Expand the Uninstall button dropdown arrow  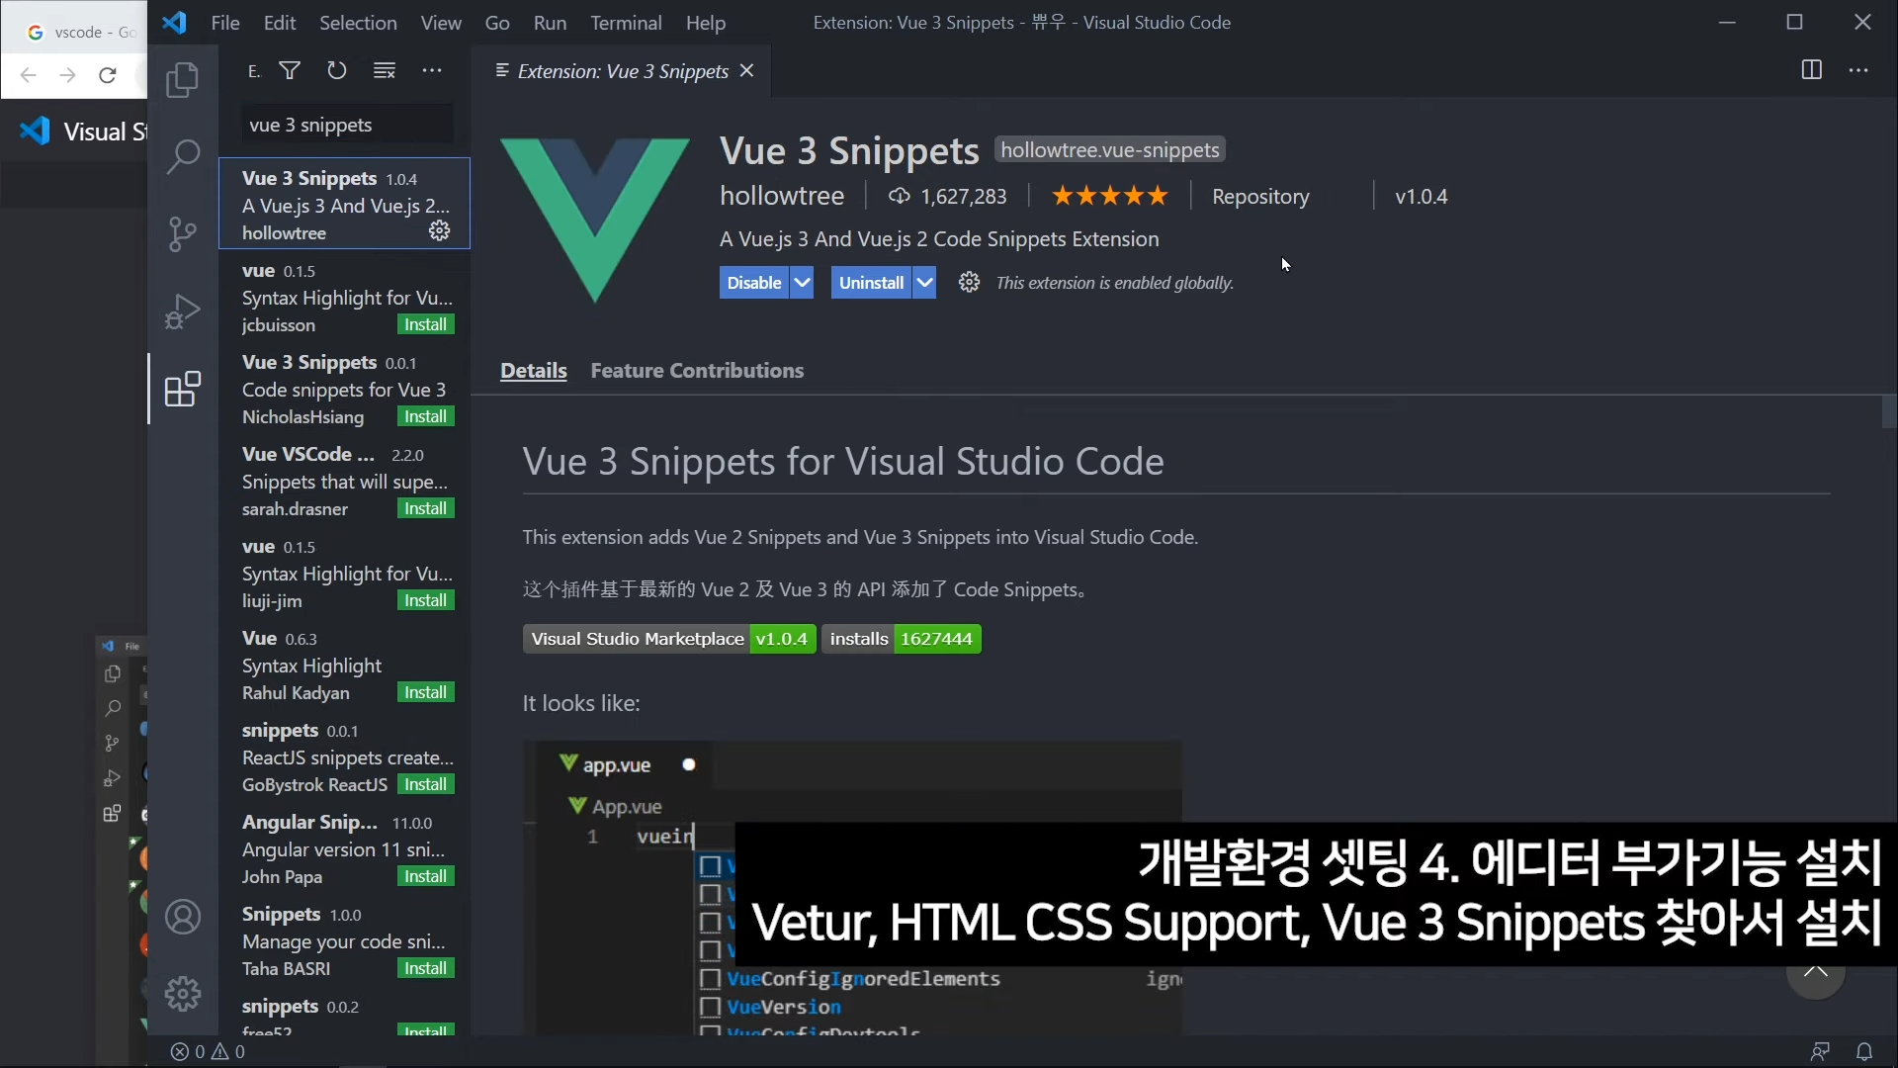click(924, 283)
